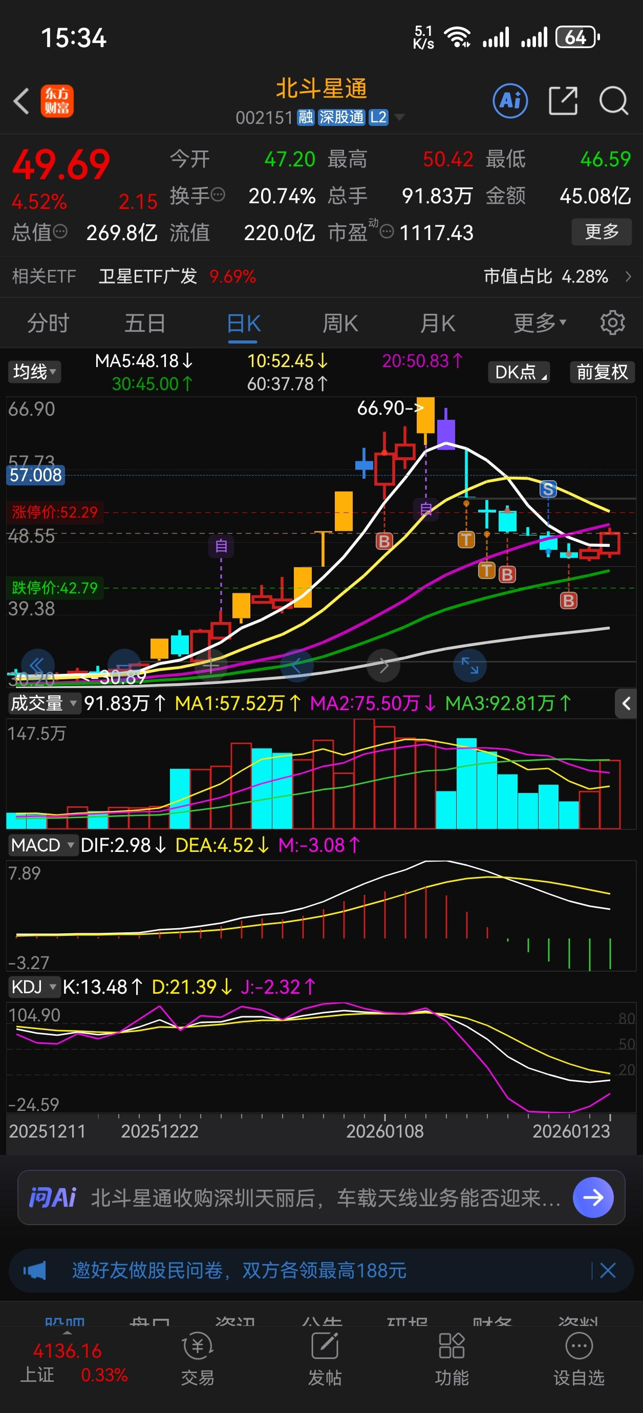Viewport: 643px width, 1413px height.
Task: Open invite friends 188元 banner link
Action: coord(239,1270)
